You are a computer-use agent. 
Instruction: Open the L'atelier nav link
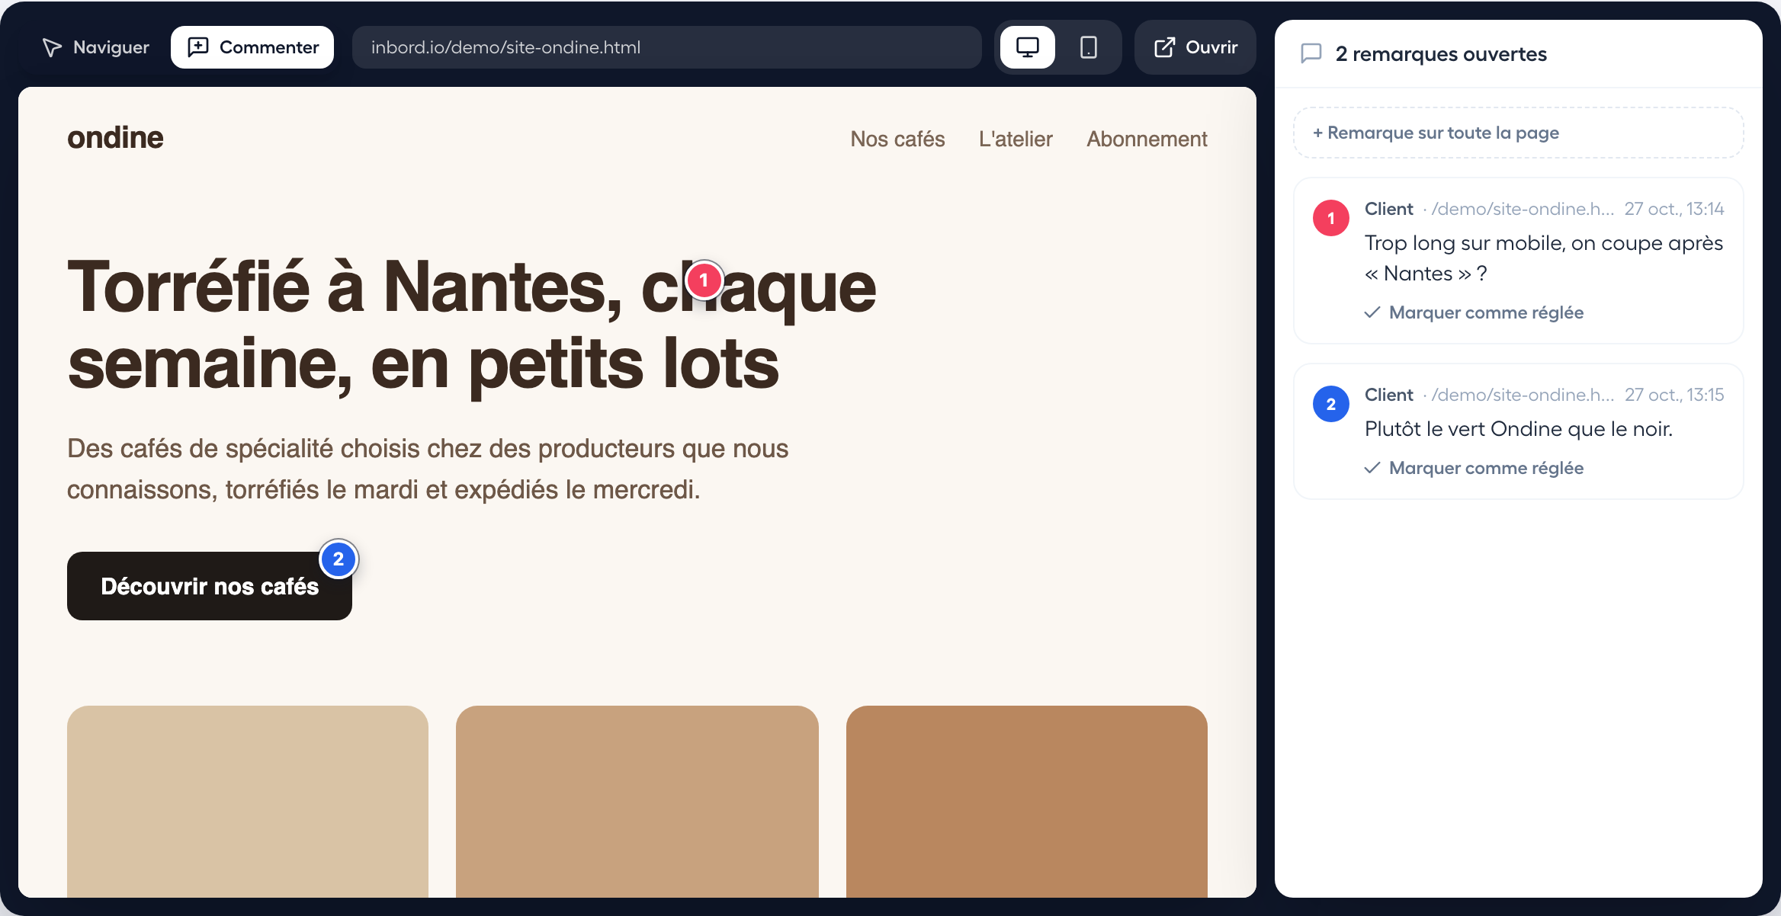pos(1016,139)
